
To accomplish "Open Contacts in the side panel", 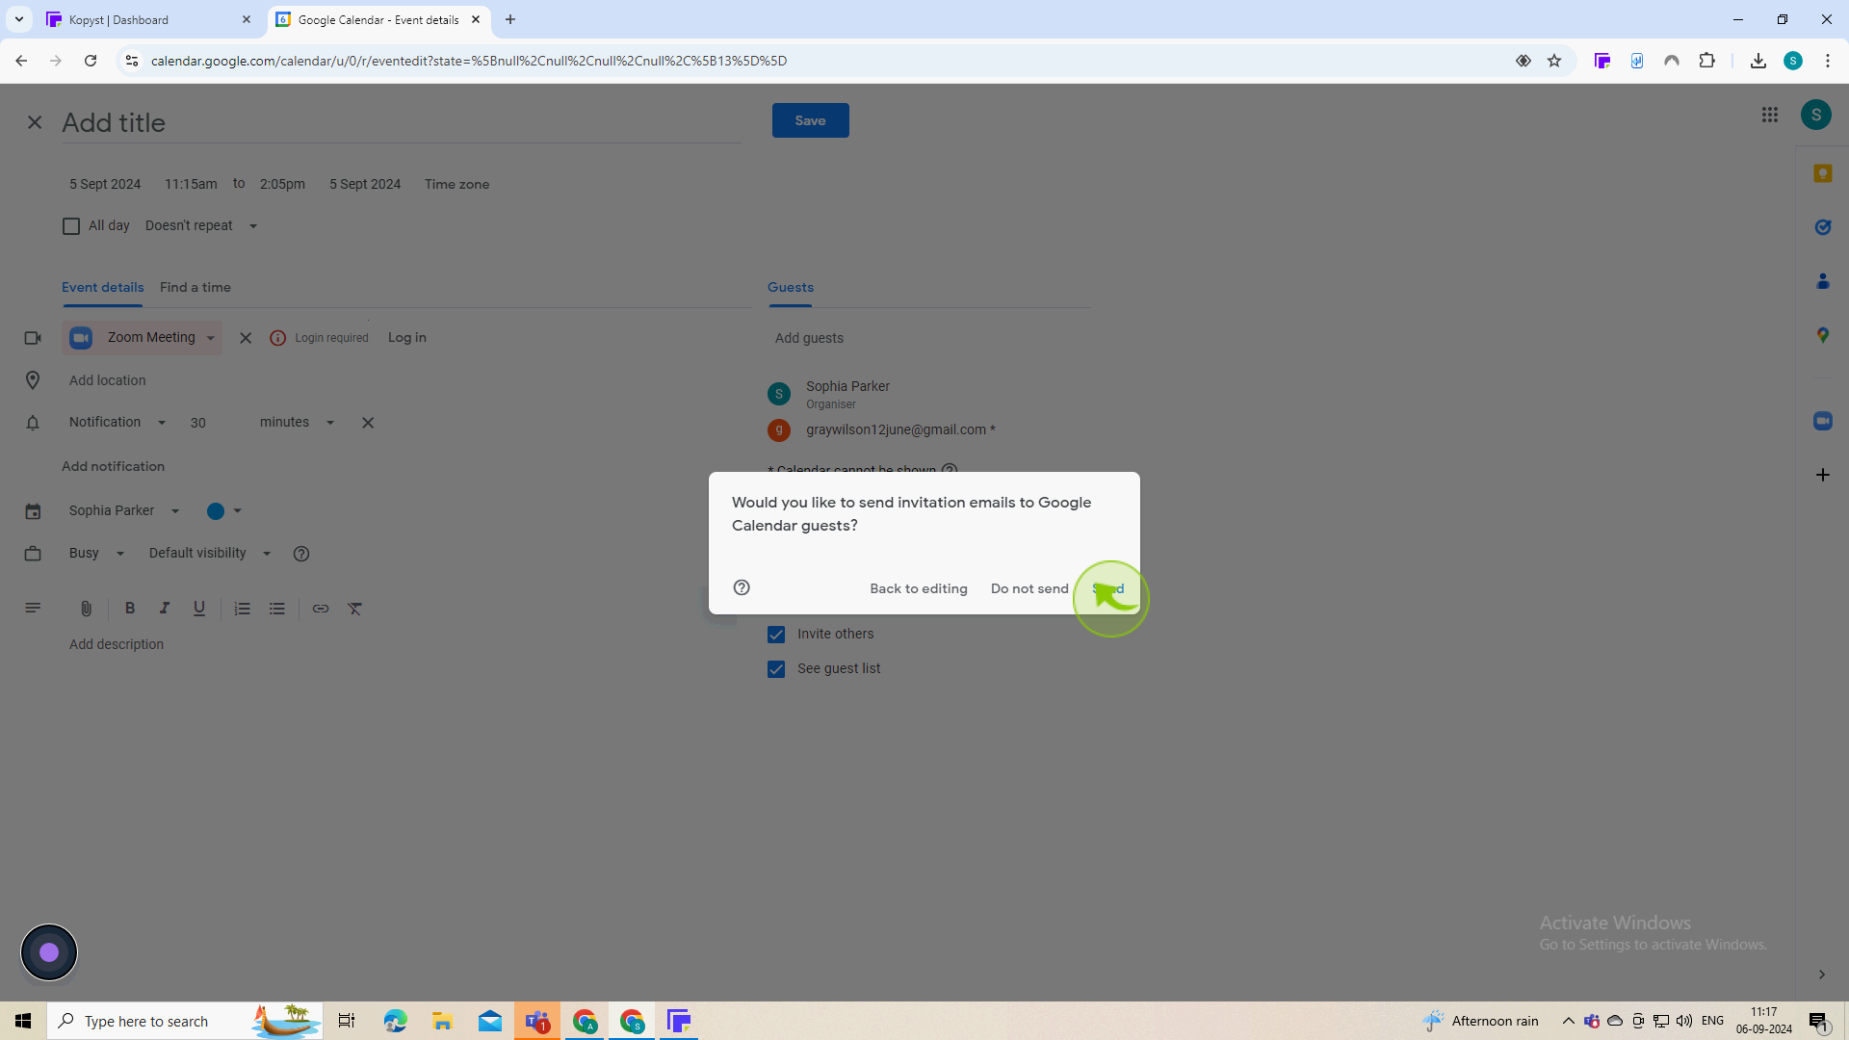I will 1822,281.
